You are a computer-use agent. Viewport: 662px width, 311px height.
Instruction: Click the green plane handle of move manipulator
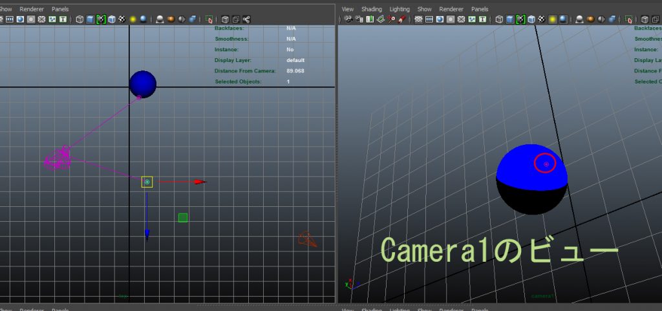183,218
